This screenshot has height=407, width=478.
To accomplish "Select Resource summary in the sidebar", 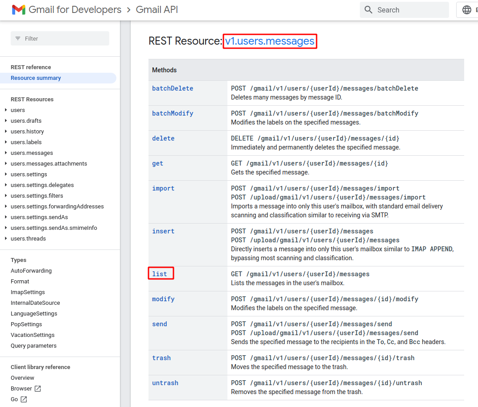I will [36, 78].
